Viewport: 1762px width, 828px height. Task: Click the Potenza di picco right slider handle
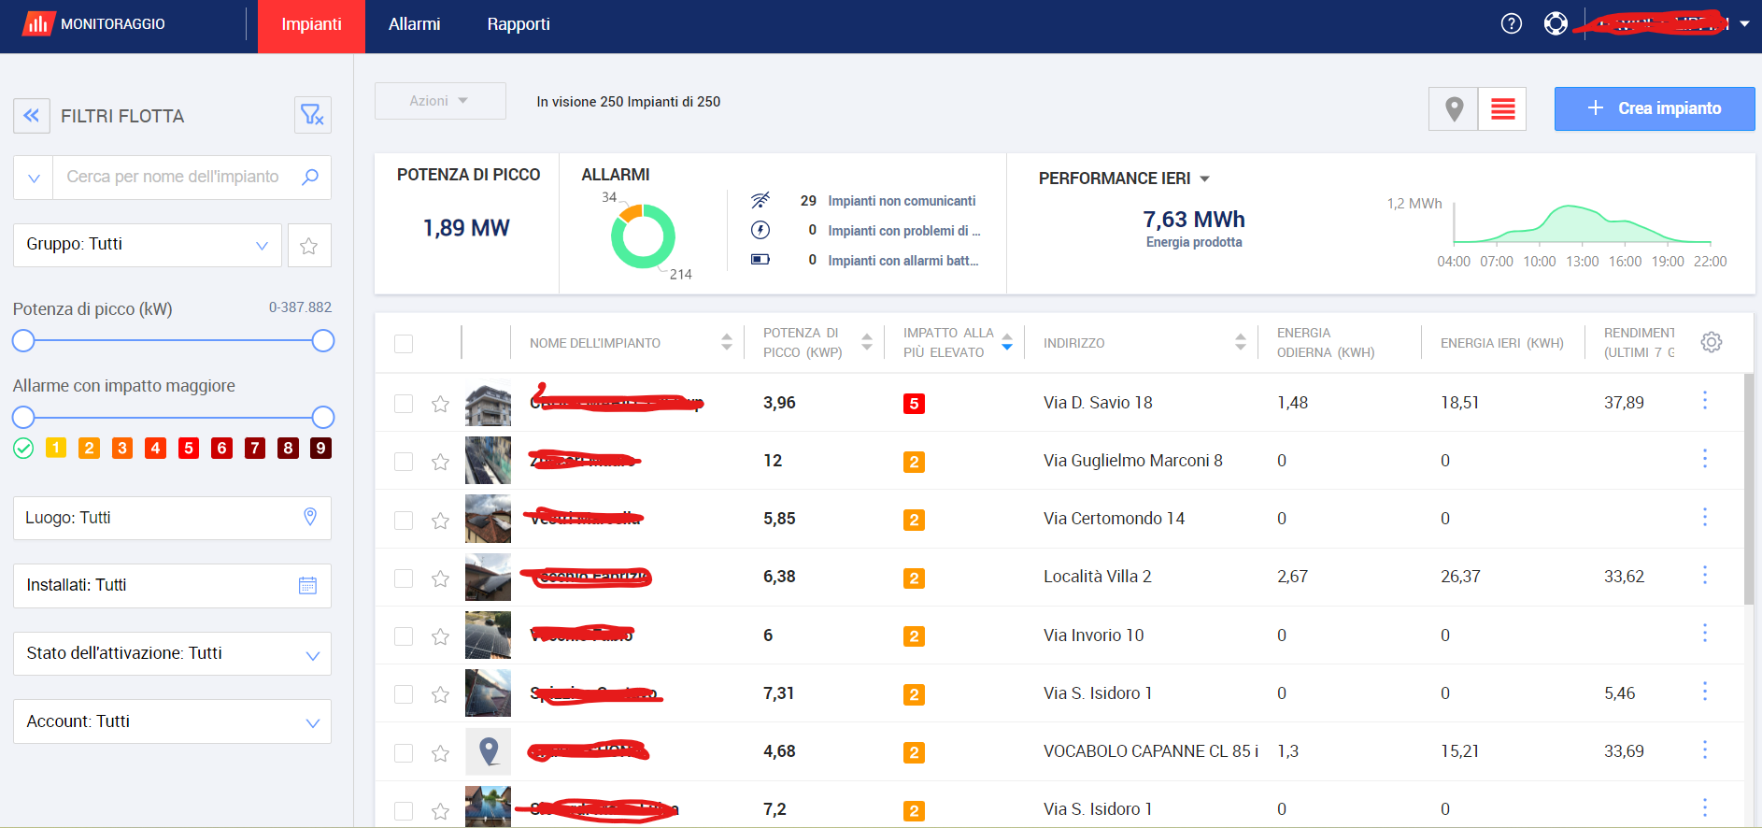[323, 341]
